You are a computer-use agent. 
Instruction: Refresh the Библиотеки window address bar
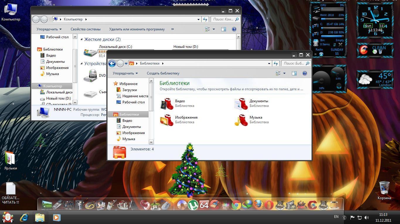pyautogui.click(x=275, y=63)
